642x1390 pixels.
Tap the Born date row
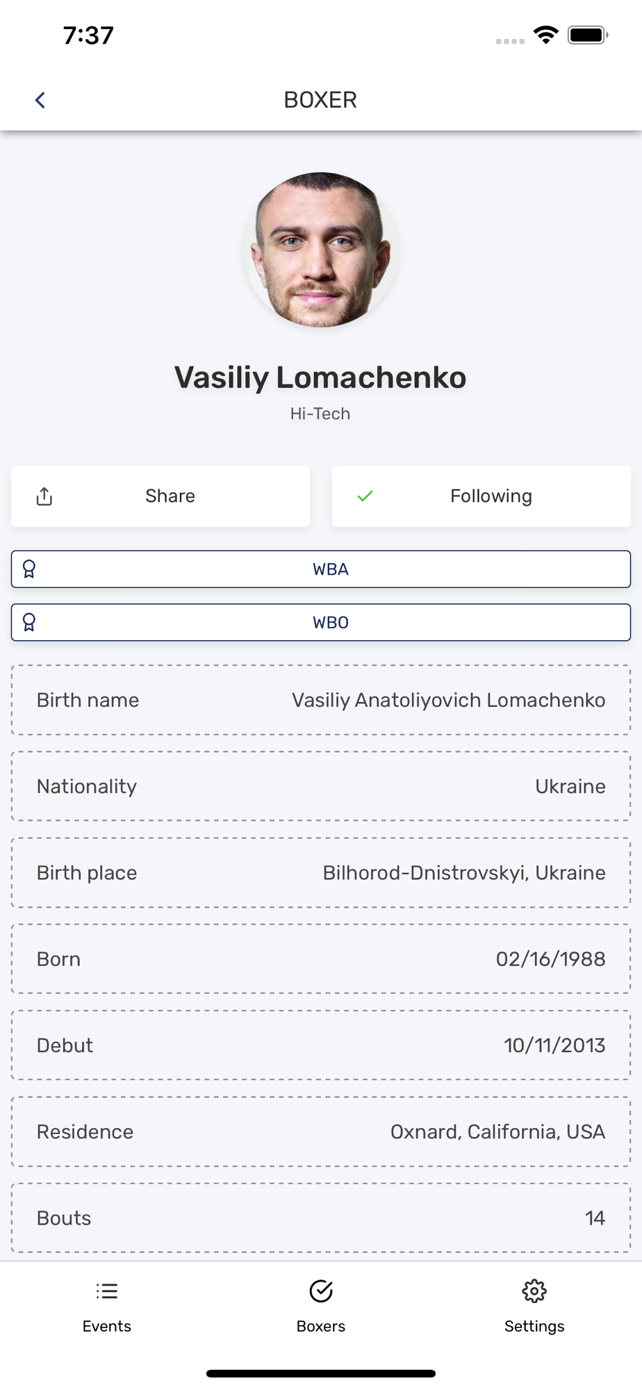click(x=321, y=959)
